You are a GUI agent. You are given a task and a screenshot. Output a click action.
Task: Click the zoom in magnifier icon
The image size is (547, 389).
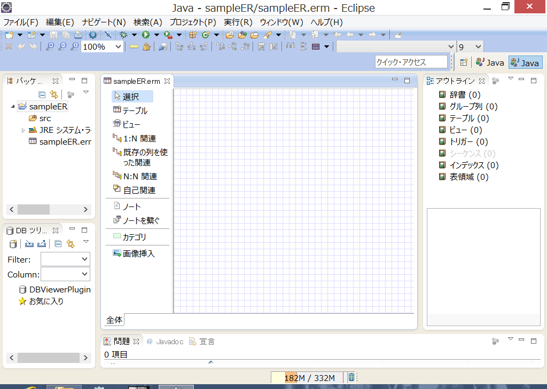click(x=50, y=46)
